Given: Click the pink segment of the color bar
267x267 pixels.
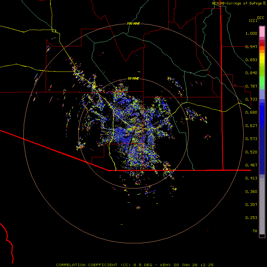Looking at the screenshot, I should [262, 31].
